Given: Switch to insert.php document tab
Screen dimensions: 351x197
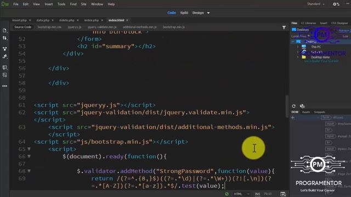Looking at the screenshot, I should pos(20,20).
